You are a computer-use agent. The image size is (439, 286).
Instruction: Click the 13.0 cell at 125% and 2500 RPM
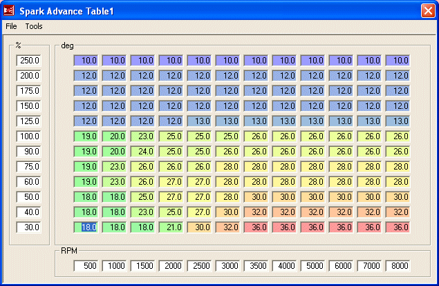[x=200, y=121]
